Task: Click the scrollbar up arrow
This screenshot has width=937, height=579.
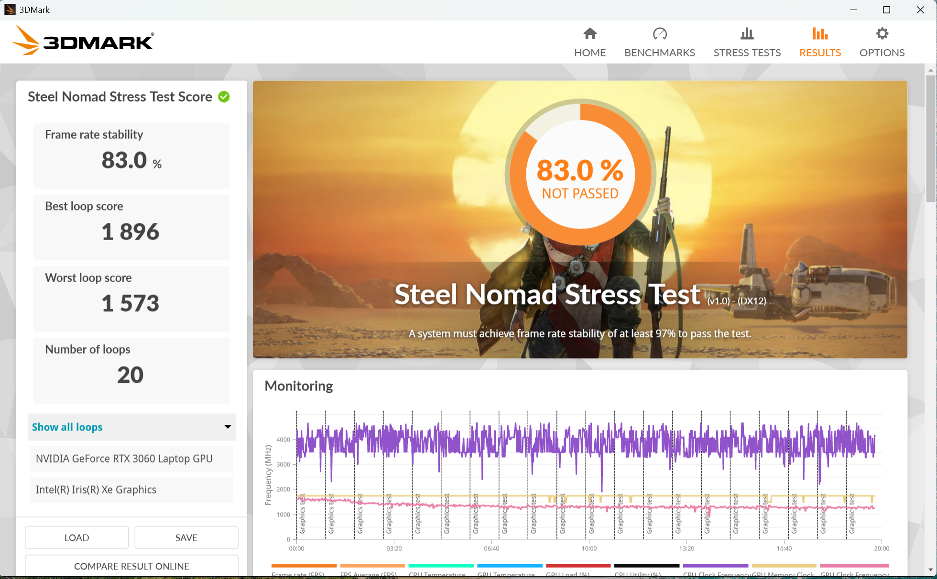Action: [x=930, y=70]
